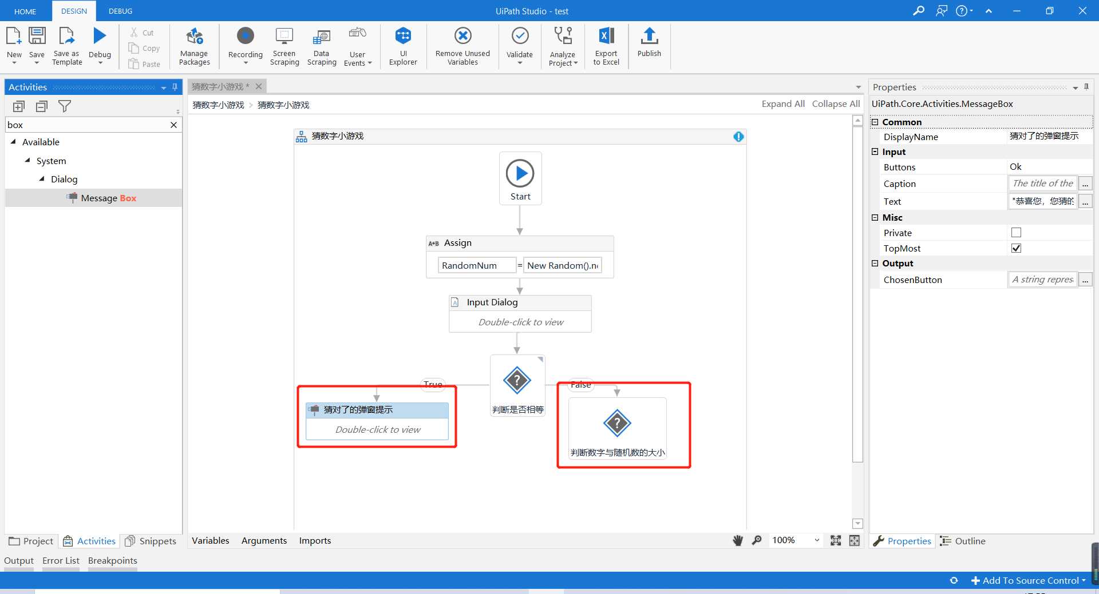The height and width of the screenshot is (594, 1099).
Task: Collapse the Input properties section
Action: coord(875,152)
